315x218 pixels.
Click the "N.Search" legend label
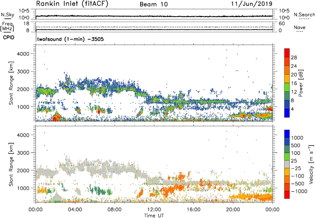(x=304, y=15)
